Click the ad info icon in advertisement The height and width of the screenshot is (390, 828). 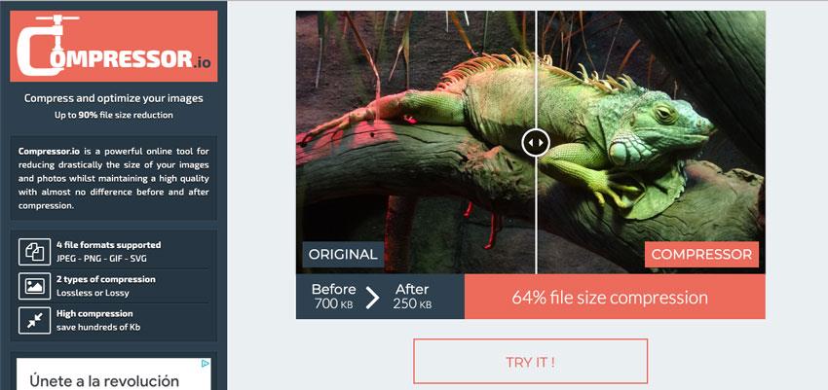(206, 363)
